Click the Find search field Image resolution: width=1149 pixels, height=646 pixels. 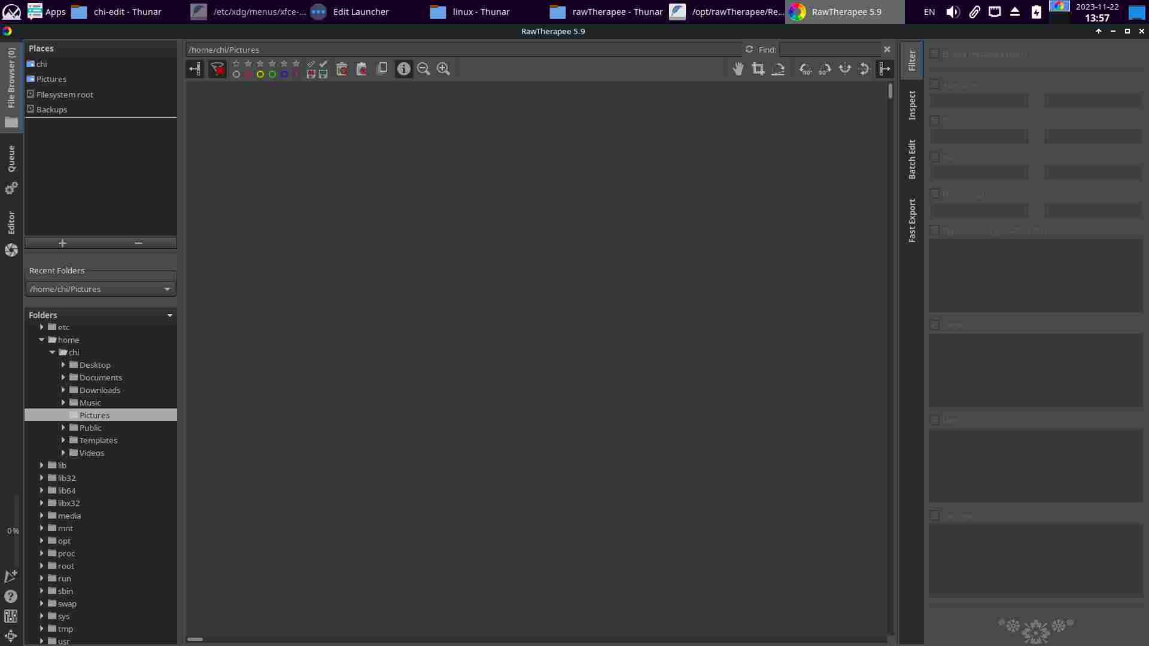click(829, 50)
